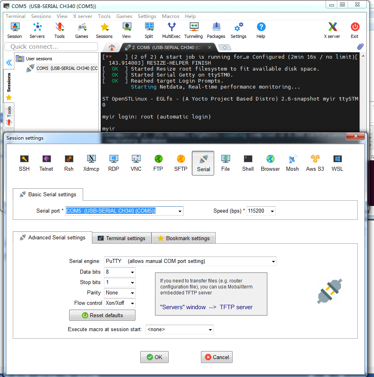Choose the RDP session type
The width and height of the screenshot is (374, 377).
(113, 163)
